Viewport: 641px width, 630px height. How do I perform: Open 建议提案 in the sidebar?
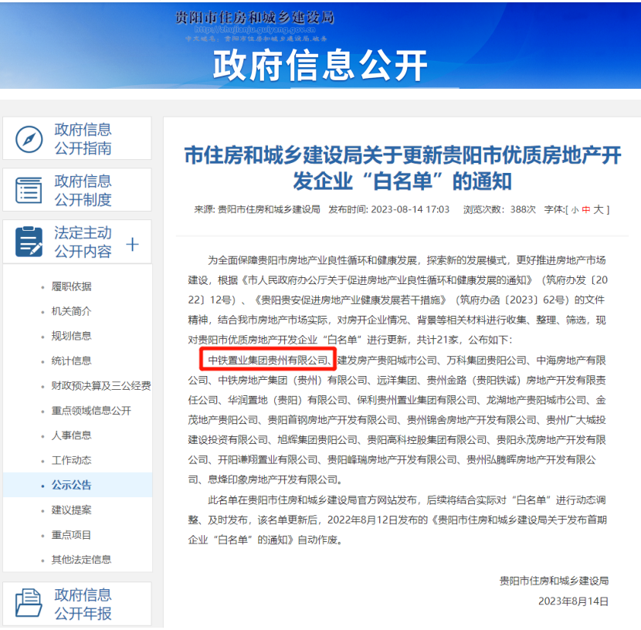(71, 510)
